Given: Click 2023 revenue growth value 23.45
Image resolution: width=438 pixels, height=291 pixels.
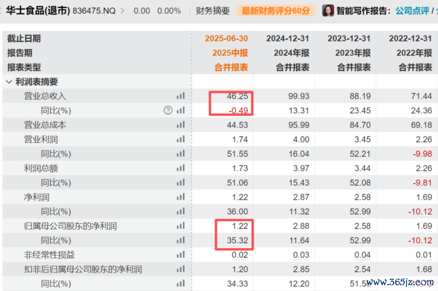Looking at the screenshot, I should coord(360,111).
